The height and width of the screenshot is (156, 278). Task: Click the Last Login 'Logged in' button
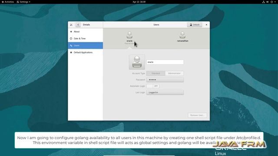165,92
